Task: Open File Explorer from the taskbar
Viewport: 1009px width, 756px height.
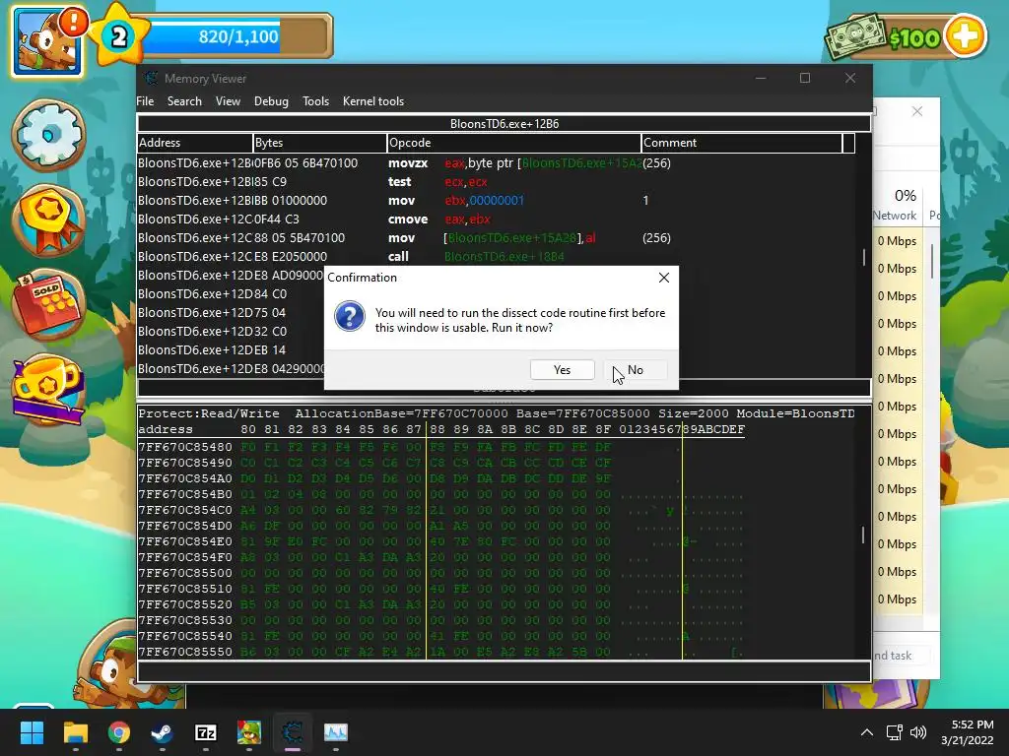Action: [x=75, y=732]
